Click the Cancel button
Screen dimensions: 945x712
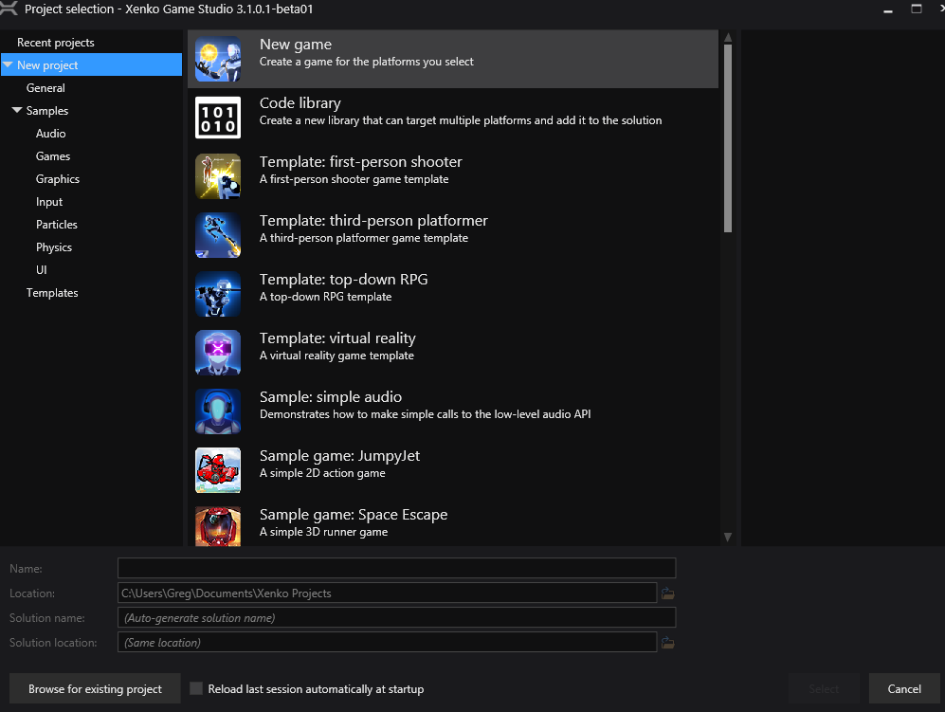tap(904, 688)
